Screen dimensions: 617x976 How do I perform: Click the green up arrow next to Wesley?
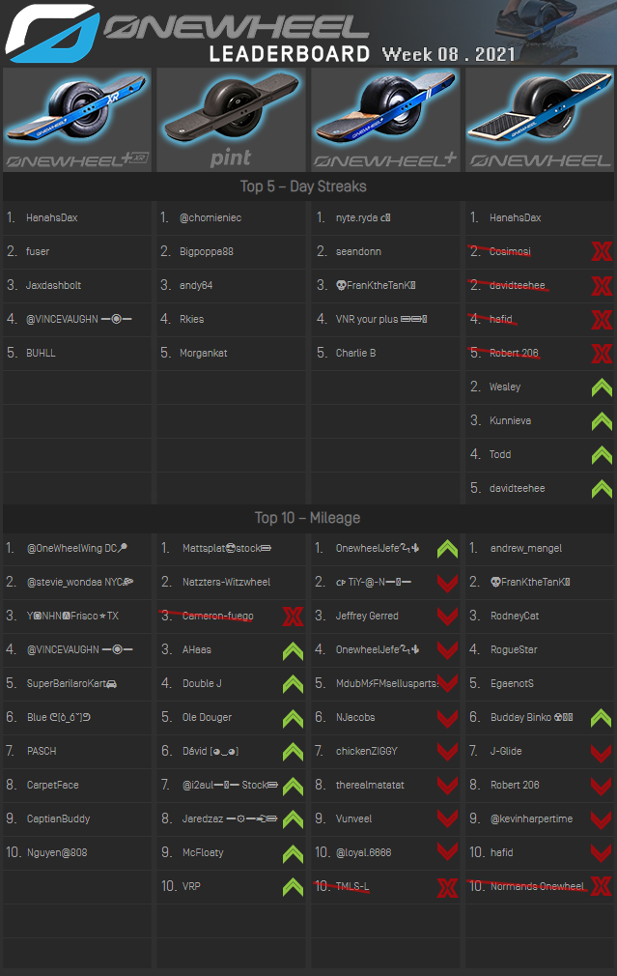point(601,388)
